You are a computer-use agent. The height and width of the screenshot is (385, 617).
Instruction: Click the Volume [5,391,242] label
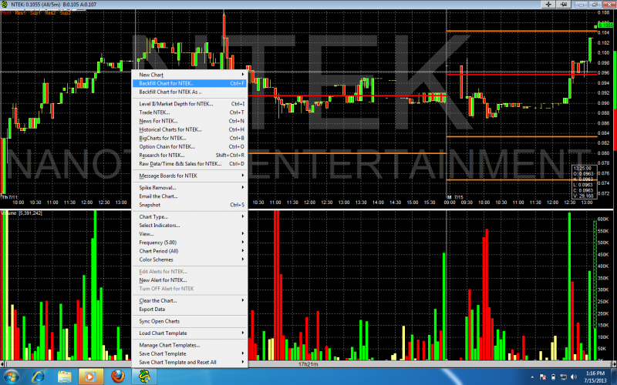coord(22,213)
